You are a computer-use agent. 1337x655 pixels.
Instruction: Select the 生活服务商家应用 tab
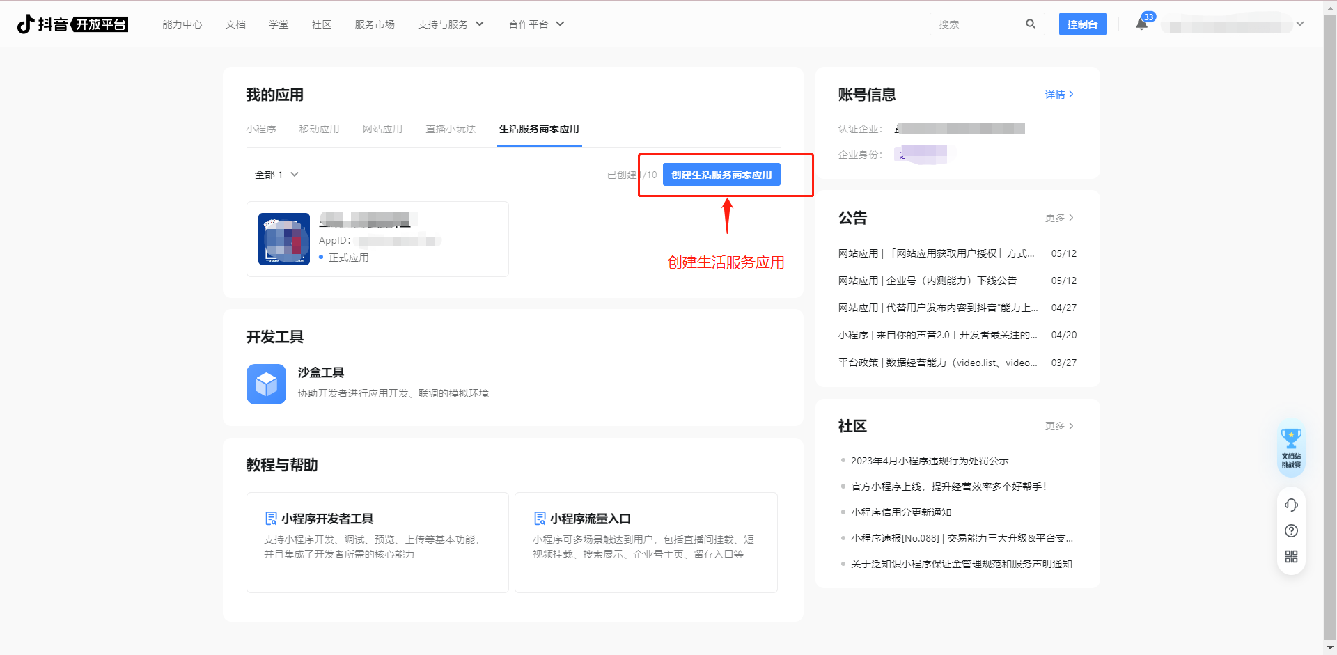539,129
